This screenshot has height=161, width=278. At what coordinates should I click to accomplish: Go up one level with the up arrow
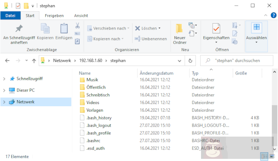click(x=34, y=61)
